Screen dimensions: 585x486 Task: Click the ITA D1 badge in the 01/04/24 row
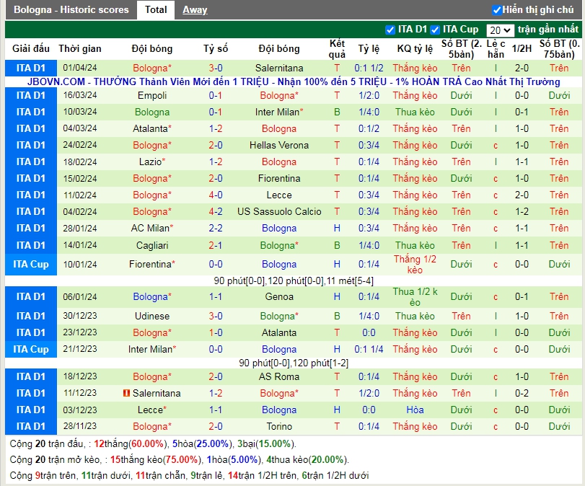tap(30, 68)
